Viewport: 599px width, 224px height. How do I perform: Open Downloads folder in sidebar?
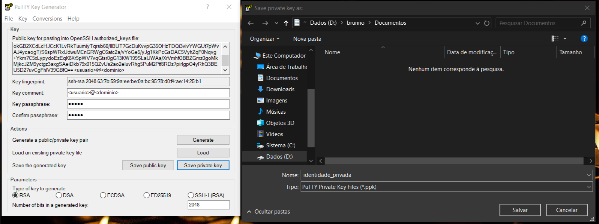pyautogui.click(x=280, y=89)
